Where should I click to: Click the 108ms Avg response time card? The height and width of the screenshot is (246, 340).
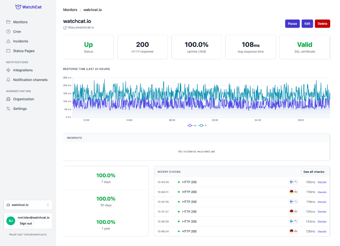coord(251,47)
